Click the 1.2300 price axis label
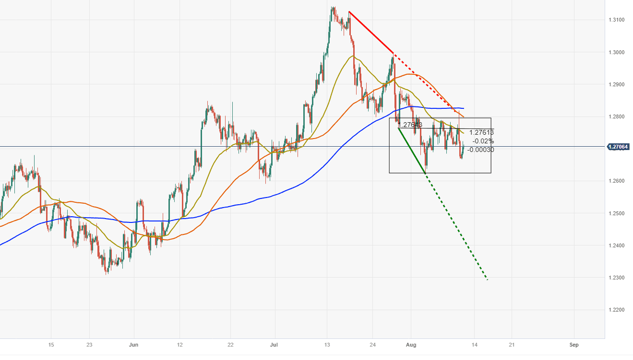Screen dimensions: 633x360 click(x=616, y=278)
